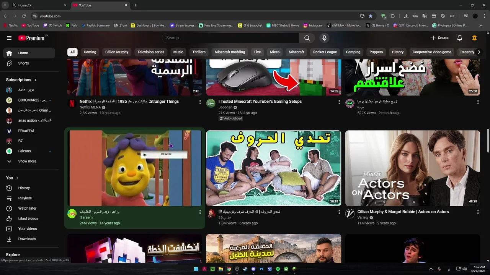
Task: Open the Chrome extensions puzzle icon
Action: pos(392,16)
